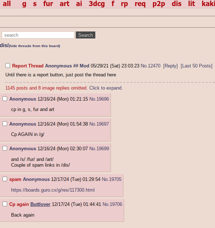Select checkbox for post No.19699

(x=5, y=148)
